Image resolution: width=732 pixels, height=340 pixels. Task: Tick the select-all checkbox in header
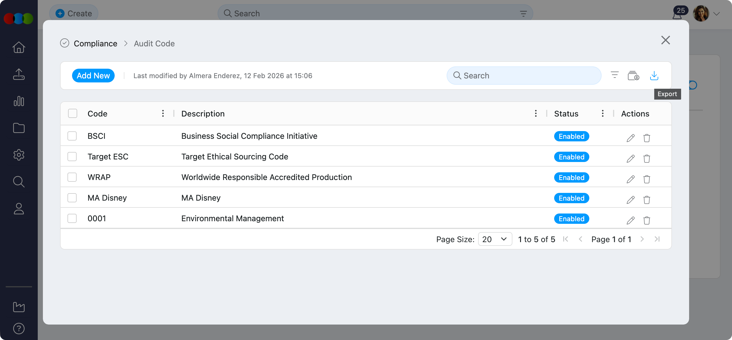pos(73,113)
